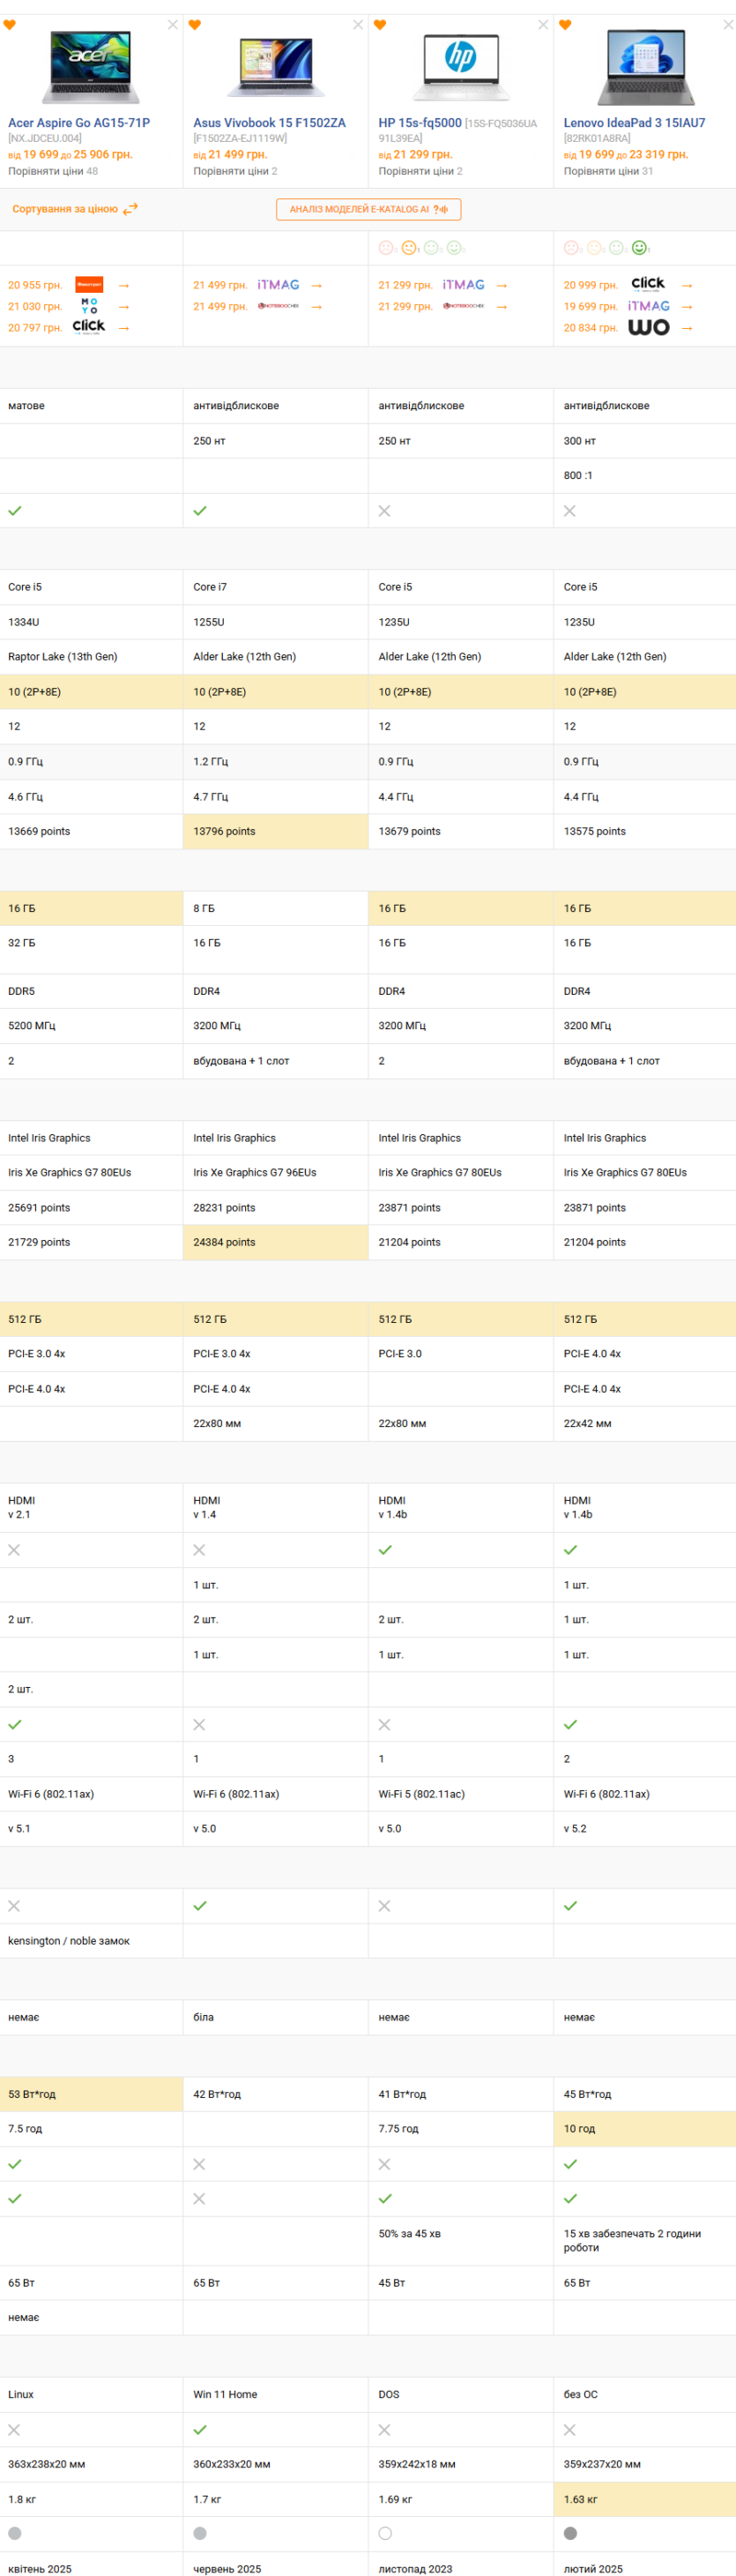736x2576 pixels.
Task: Remove Acer Aspire Go from comparison
Action: click(173, 25)
